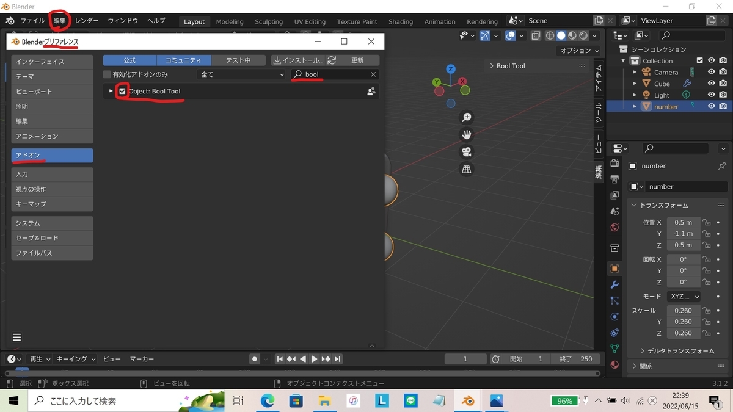Switch to the Shading workspace tab
The width and height of the screenshot is (733, 412).
pyautogui.click(x=401, y=21)
